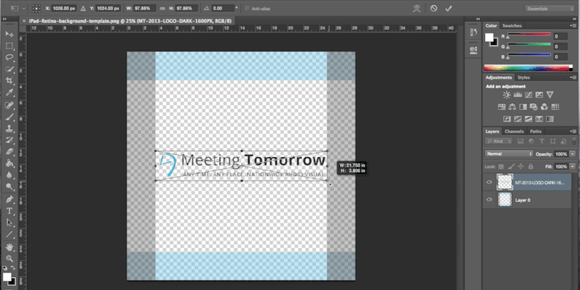
Task: Open the Swatches tab
Action: tap(513, 25)
